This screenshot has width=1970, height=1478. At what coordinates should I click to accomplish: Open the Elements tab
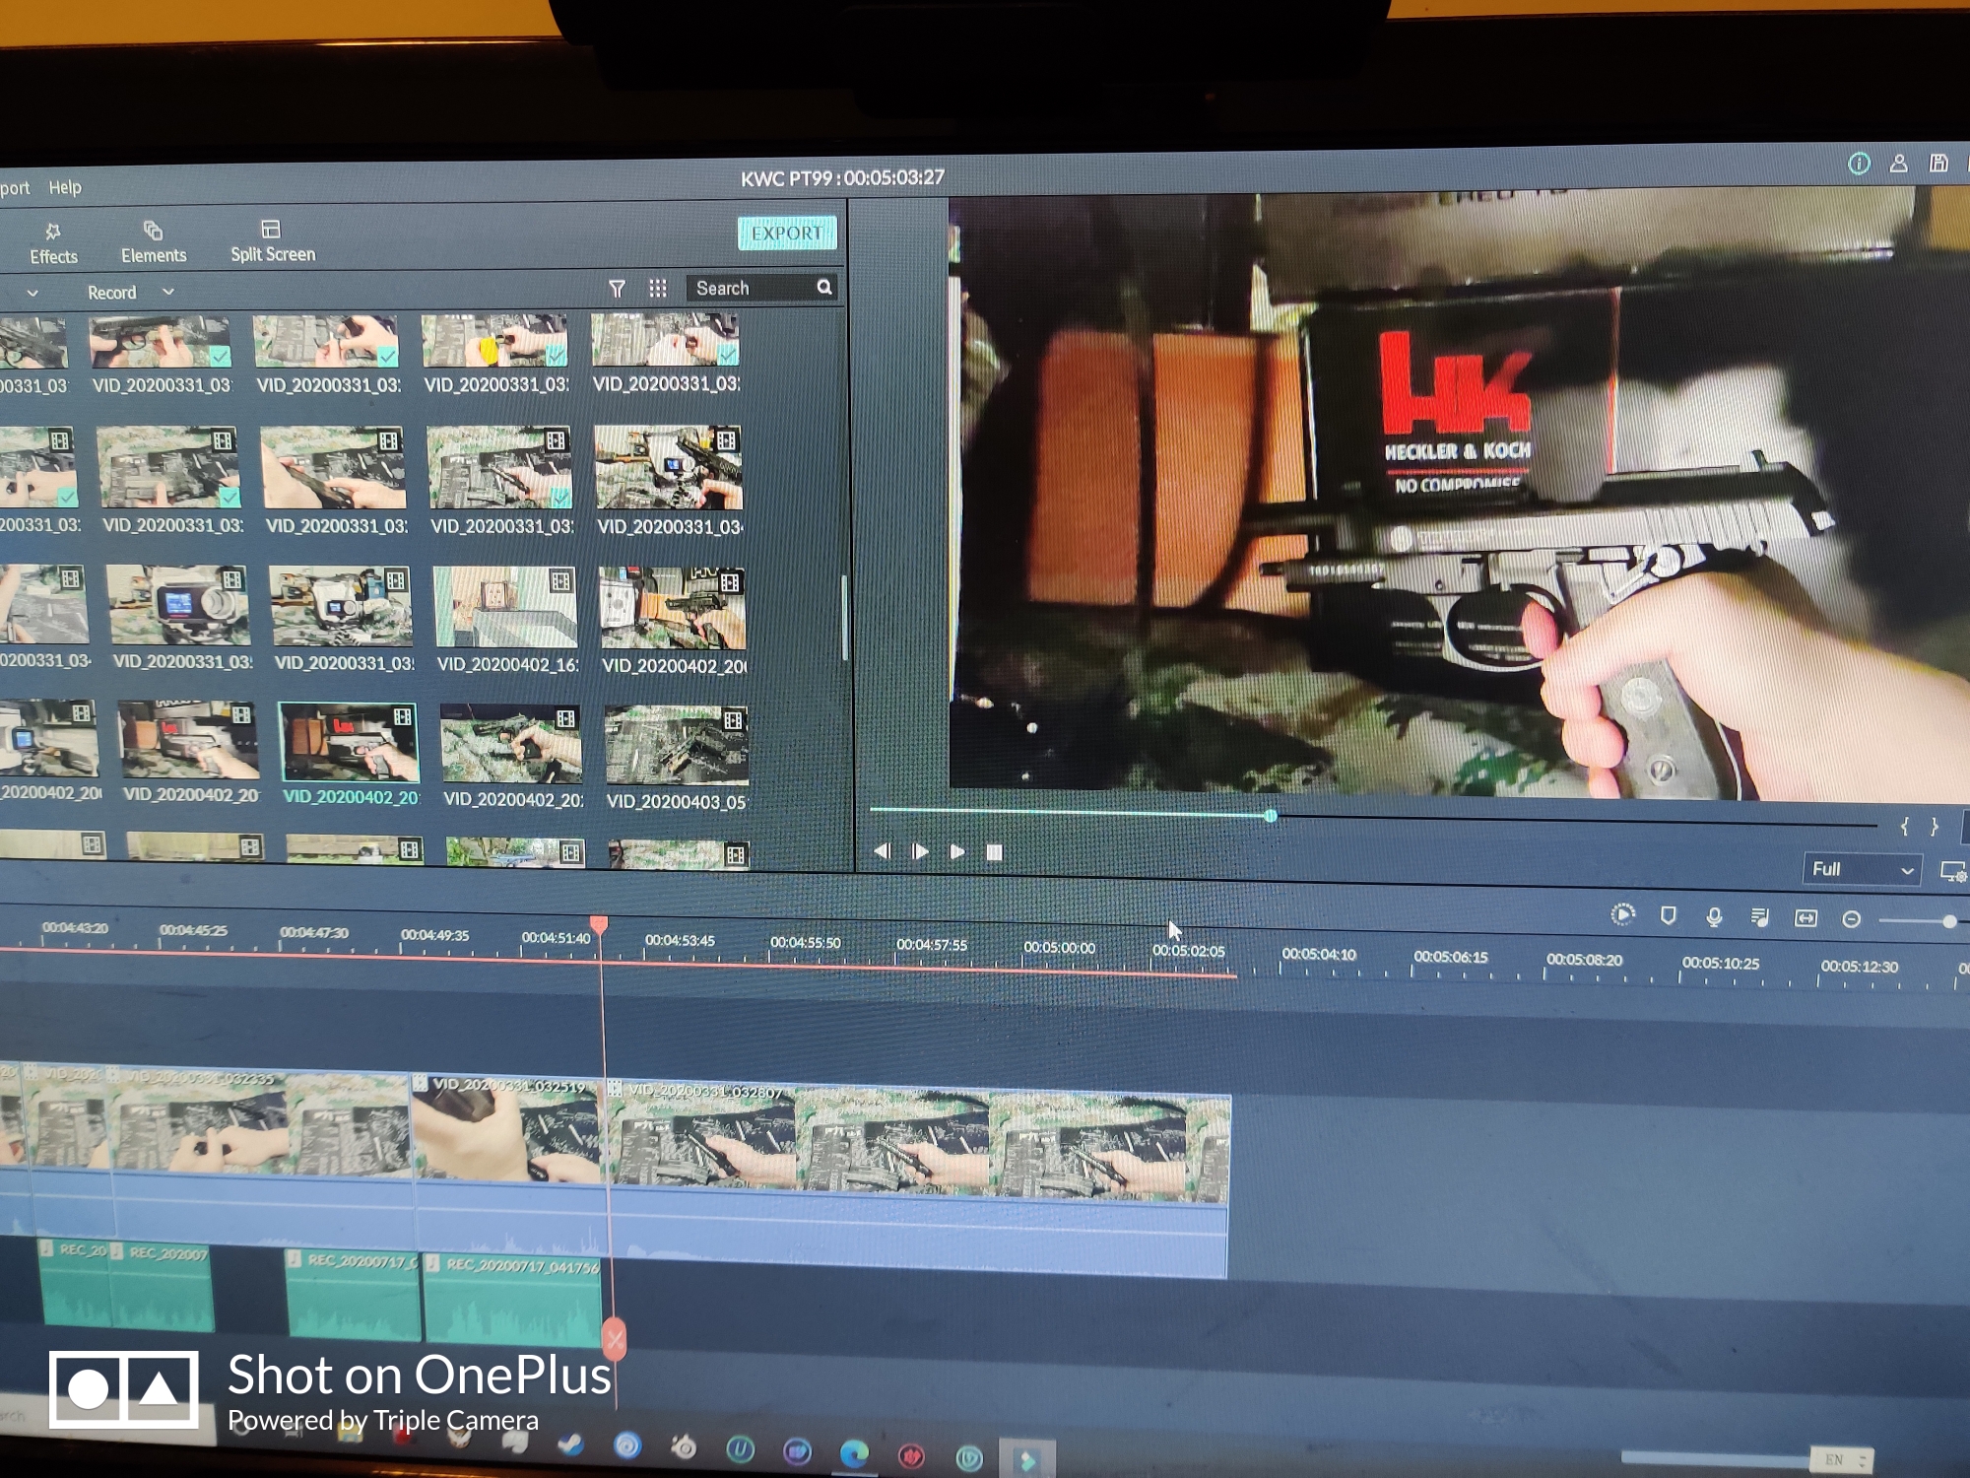[x=154, y=242]
